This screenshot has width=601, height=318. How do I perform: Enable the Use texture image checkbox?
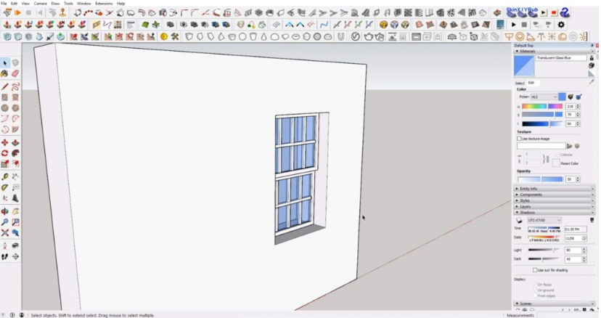pos(519,139)
